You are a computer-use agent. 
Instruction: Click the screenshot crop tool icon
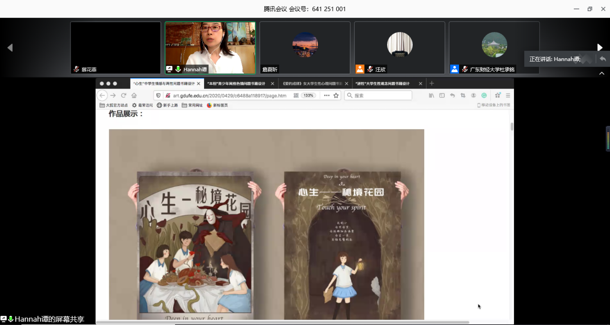click(463, 95)
